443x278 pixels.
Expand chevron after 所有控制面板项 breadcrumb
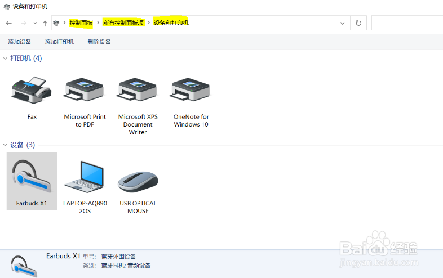pos(149,23)
